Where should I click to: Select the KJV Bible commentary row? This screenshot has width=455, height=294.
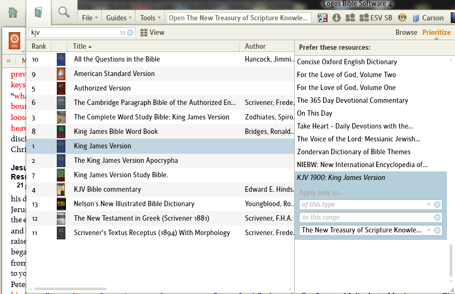click(x=160, y=190)
